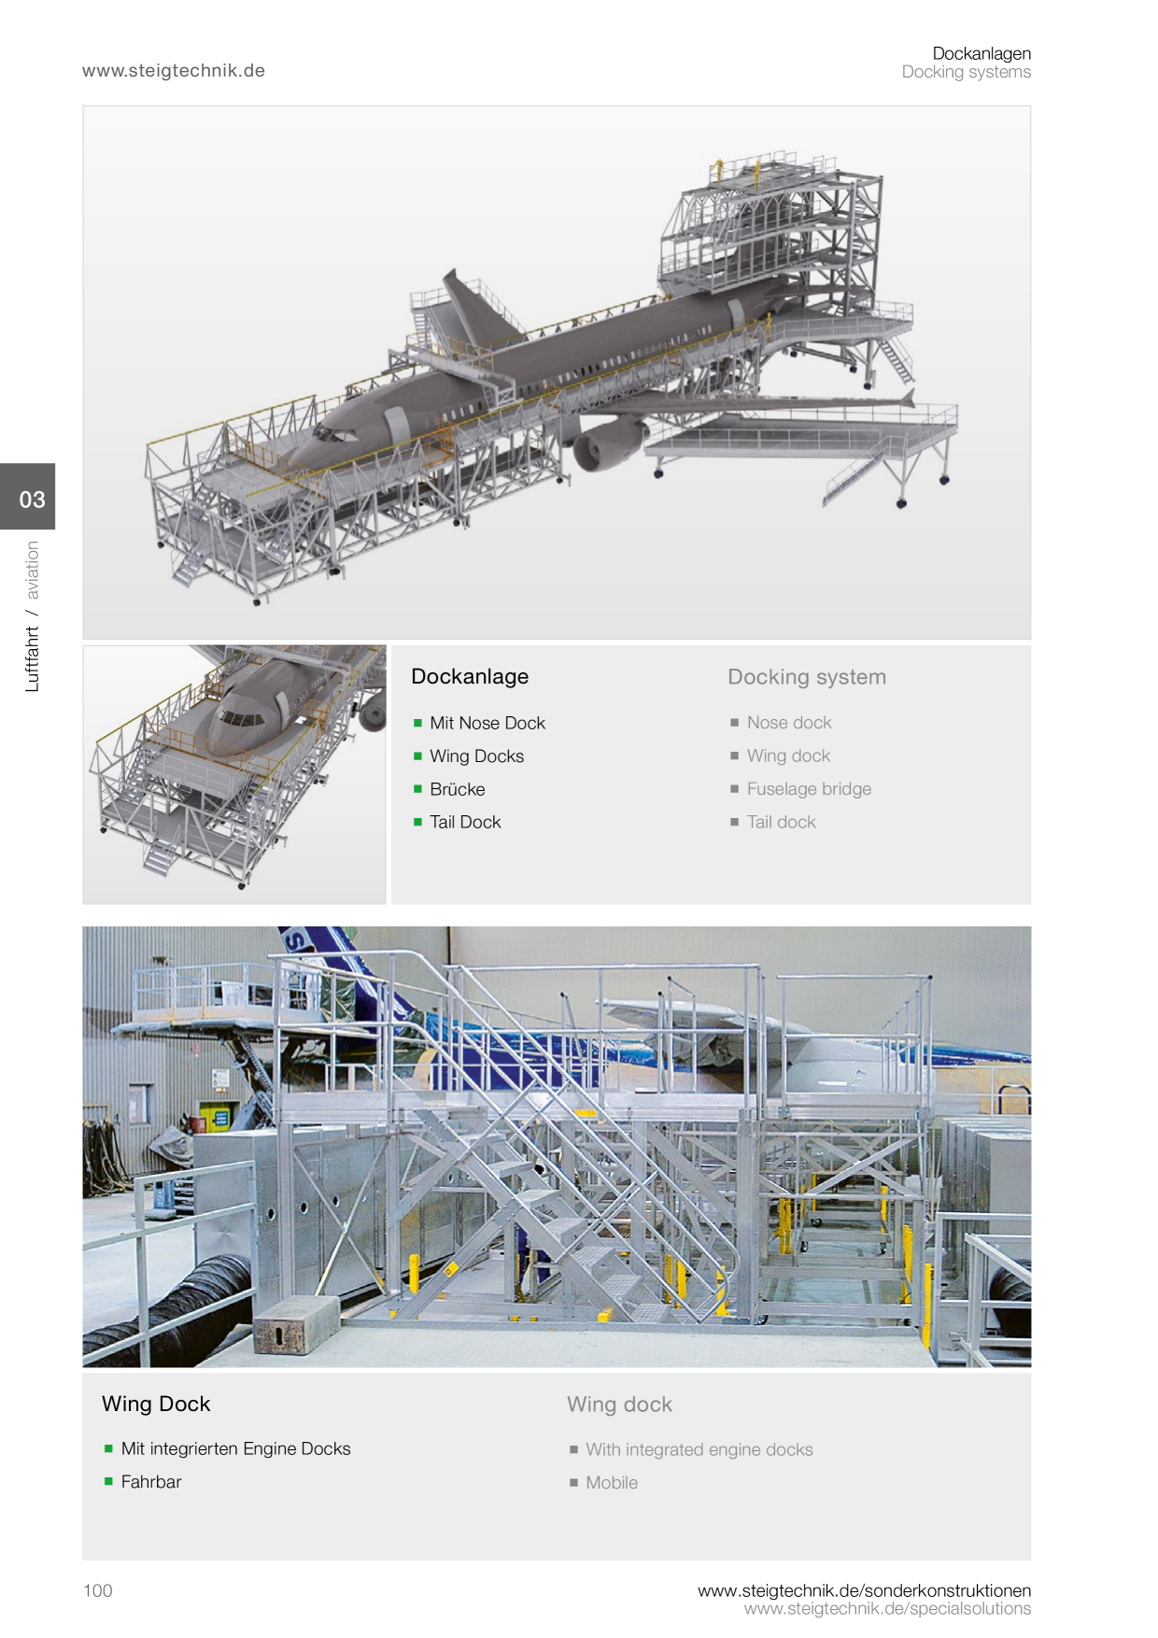Click the 'Docking system' English heading
1158x1638 pixels.
coord(807,677)
